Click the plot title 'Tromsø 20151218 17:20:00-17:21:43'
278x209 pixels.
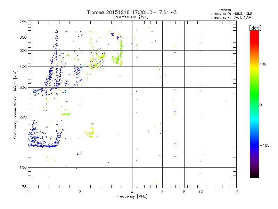point(132,12)
